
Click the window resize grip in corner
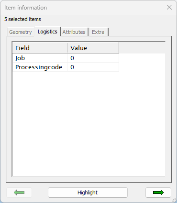[174, 200]
